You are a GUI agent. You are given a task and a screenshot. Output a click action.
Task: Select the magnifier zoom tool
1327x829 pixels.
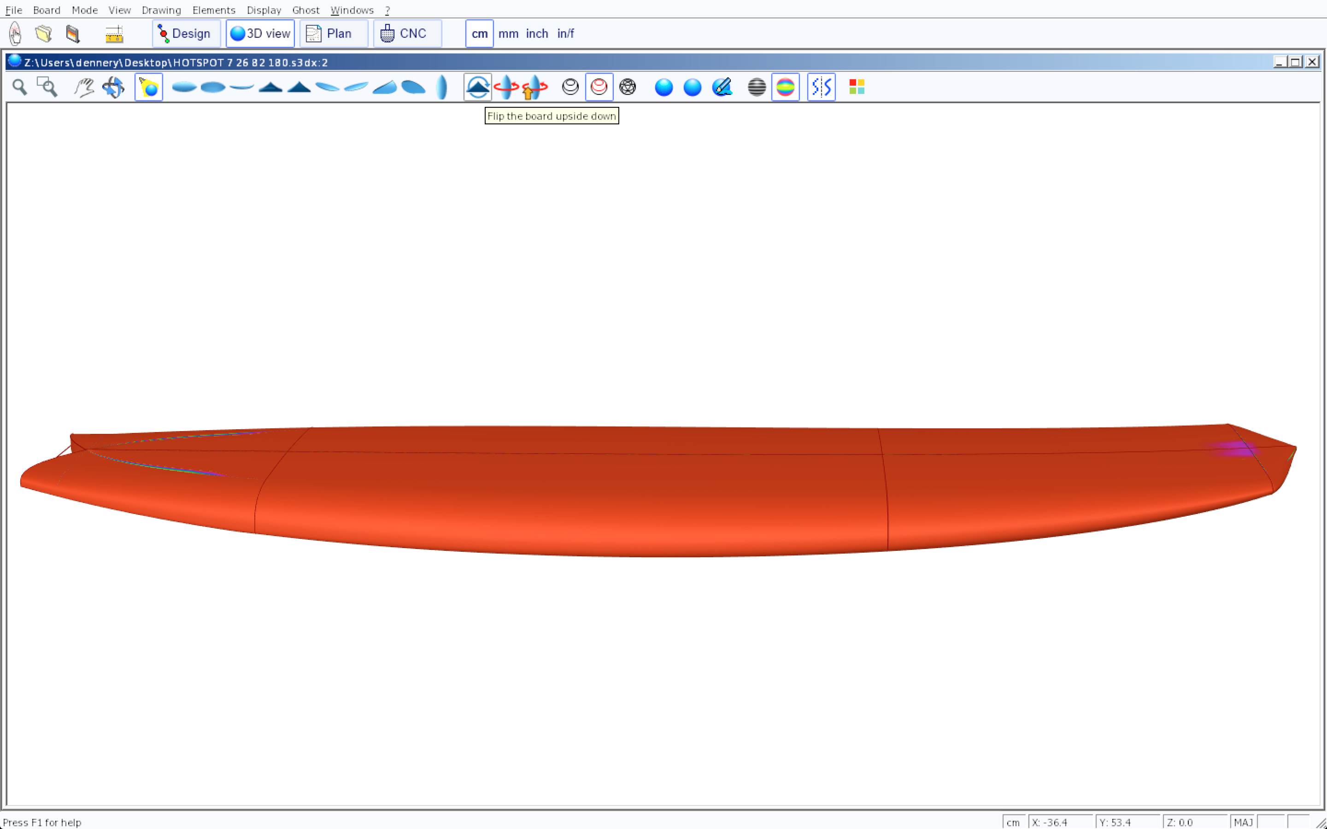click(20, 87)
